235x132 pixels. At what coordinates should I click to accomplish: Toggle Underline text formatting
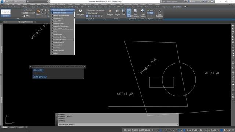tap(43, 13)
